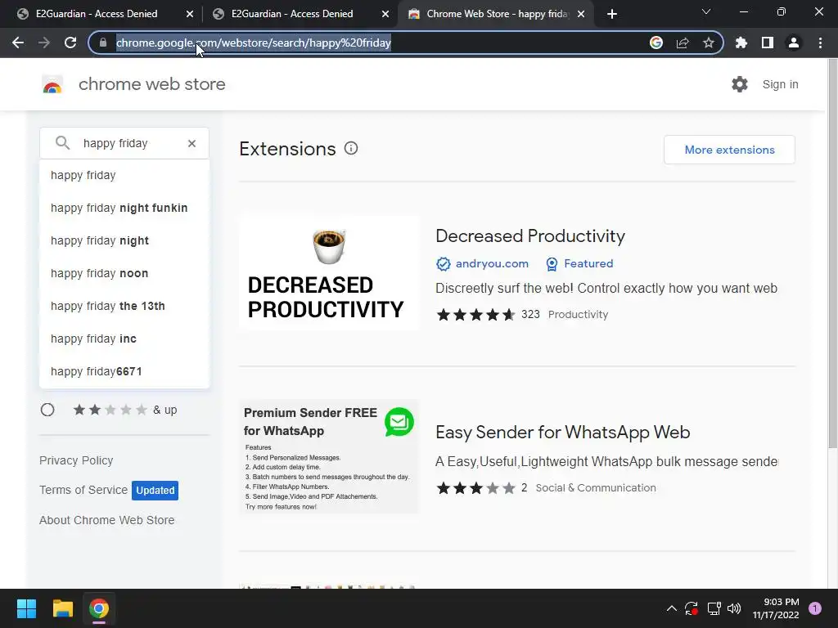838x628 pixels.
Task: Open a new tab with plus button
Action: click(612, 14)
